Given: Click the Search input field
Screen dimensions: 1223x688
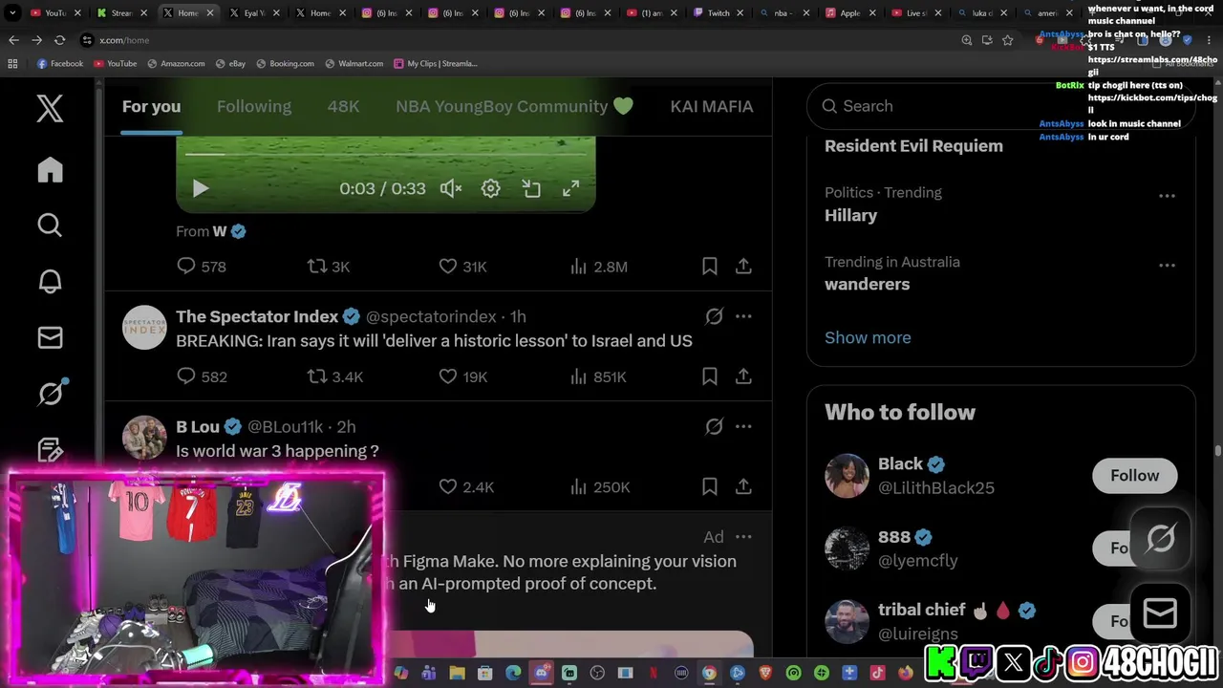Looking at the screenshot, I should pyautogui.click(x=1000, y=106).
